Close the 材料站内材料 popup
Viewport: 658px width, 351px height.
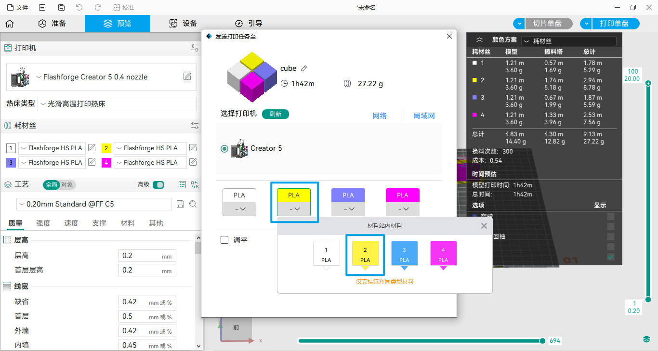(x=484, y=226)
